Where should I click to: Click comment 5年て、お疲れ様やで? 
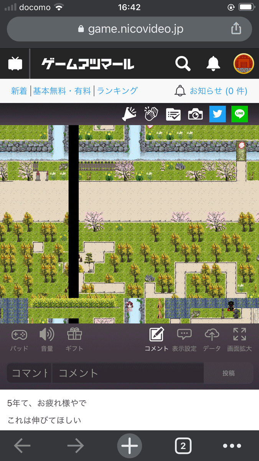[47, 403]
